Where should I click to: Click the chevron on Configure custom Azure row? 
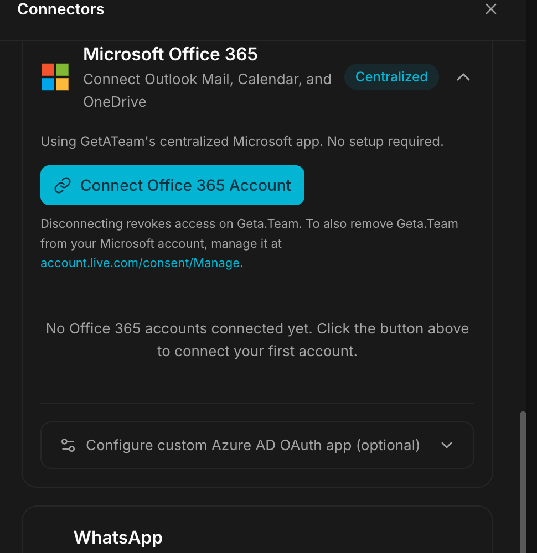[447, 445]
